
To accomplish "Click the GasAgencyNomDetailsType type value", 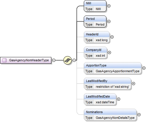I will [115, 118].
